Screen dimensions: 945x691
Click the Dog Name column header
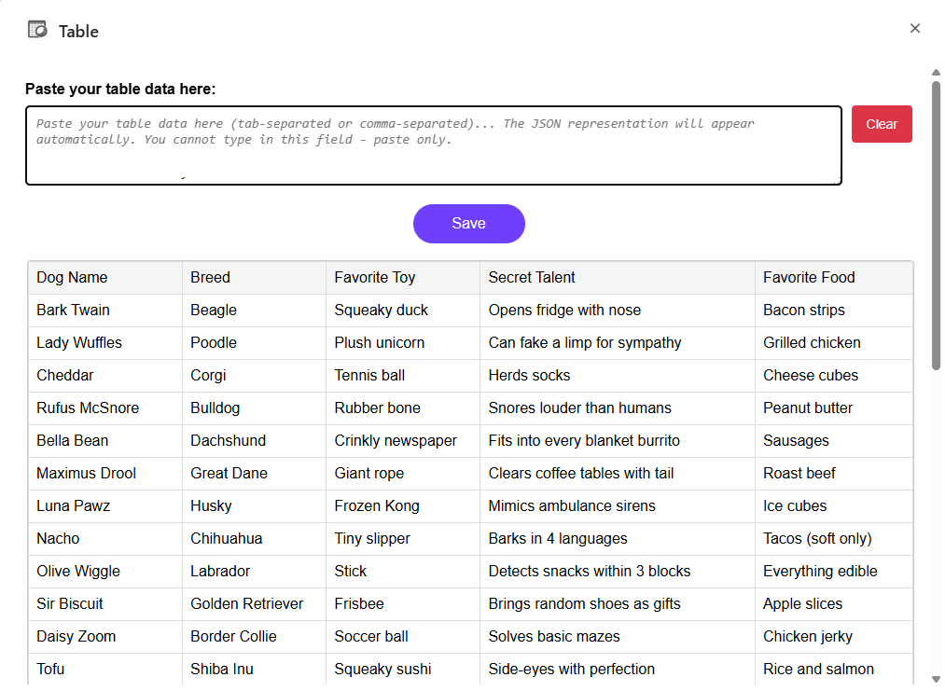pyautogui.click(x=72, y=277)
